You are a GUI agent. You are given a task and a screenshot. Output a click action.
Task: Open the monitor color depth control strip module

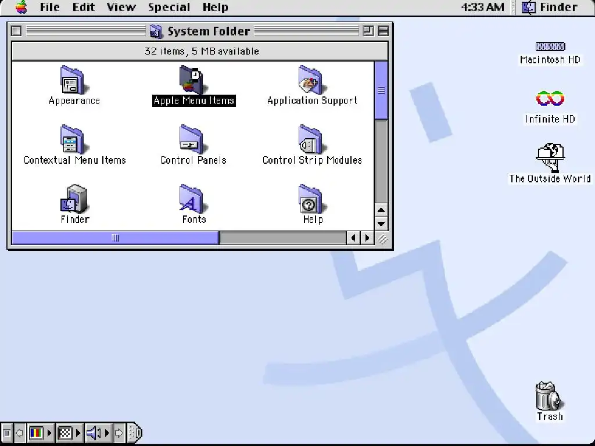[x=41, y=433]
